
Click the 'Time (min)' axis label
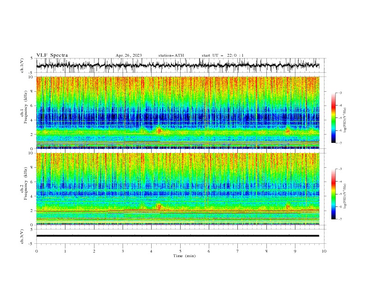coord(184,256)
